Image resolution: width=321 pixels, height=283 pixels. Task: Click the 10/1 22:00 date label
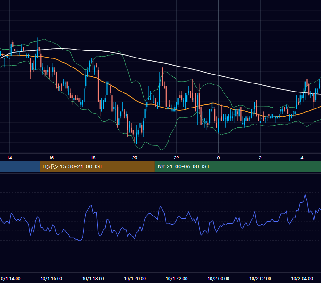pyautogui.click(x=177, y=278)
